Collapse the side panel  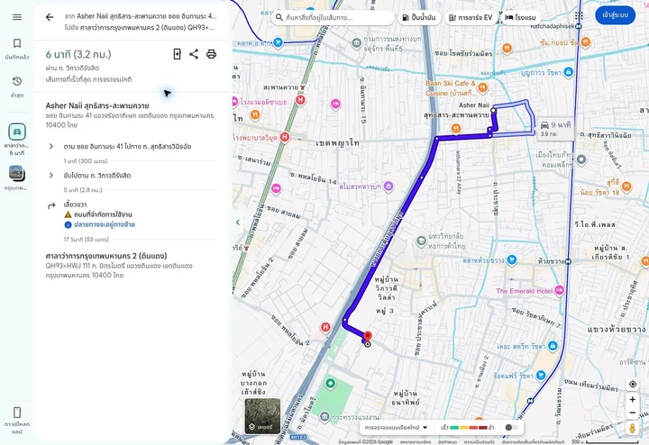238,222
